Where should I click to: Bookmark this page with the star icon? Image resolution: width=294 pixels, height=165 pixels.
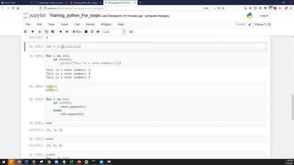tap(223, 8)
